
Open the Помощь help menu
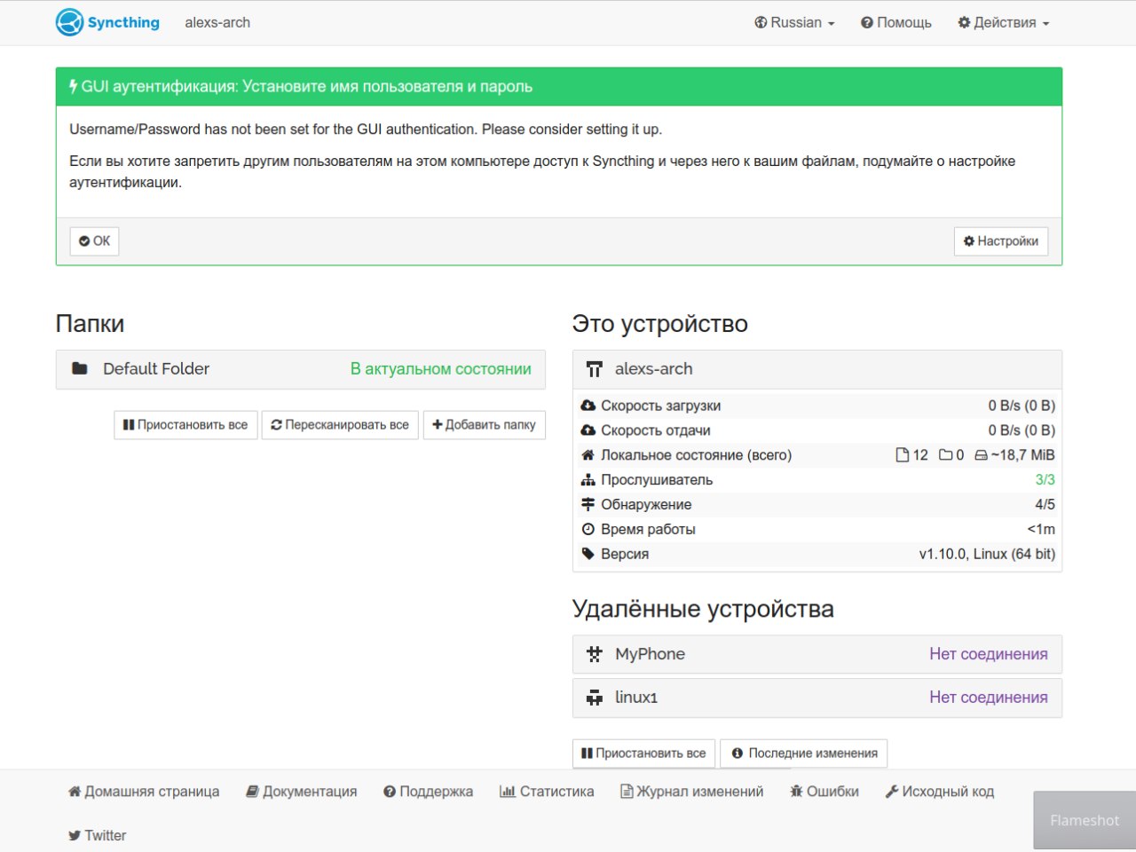896,23
